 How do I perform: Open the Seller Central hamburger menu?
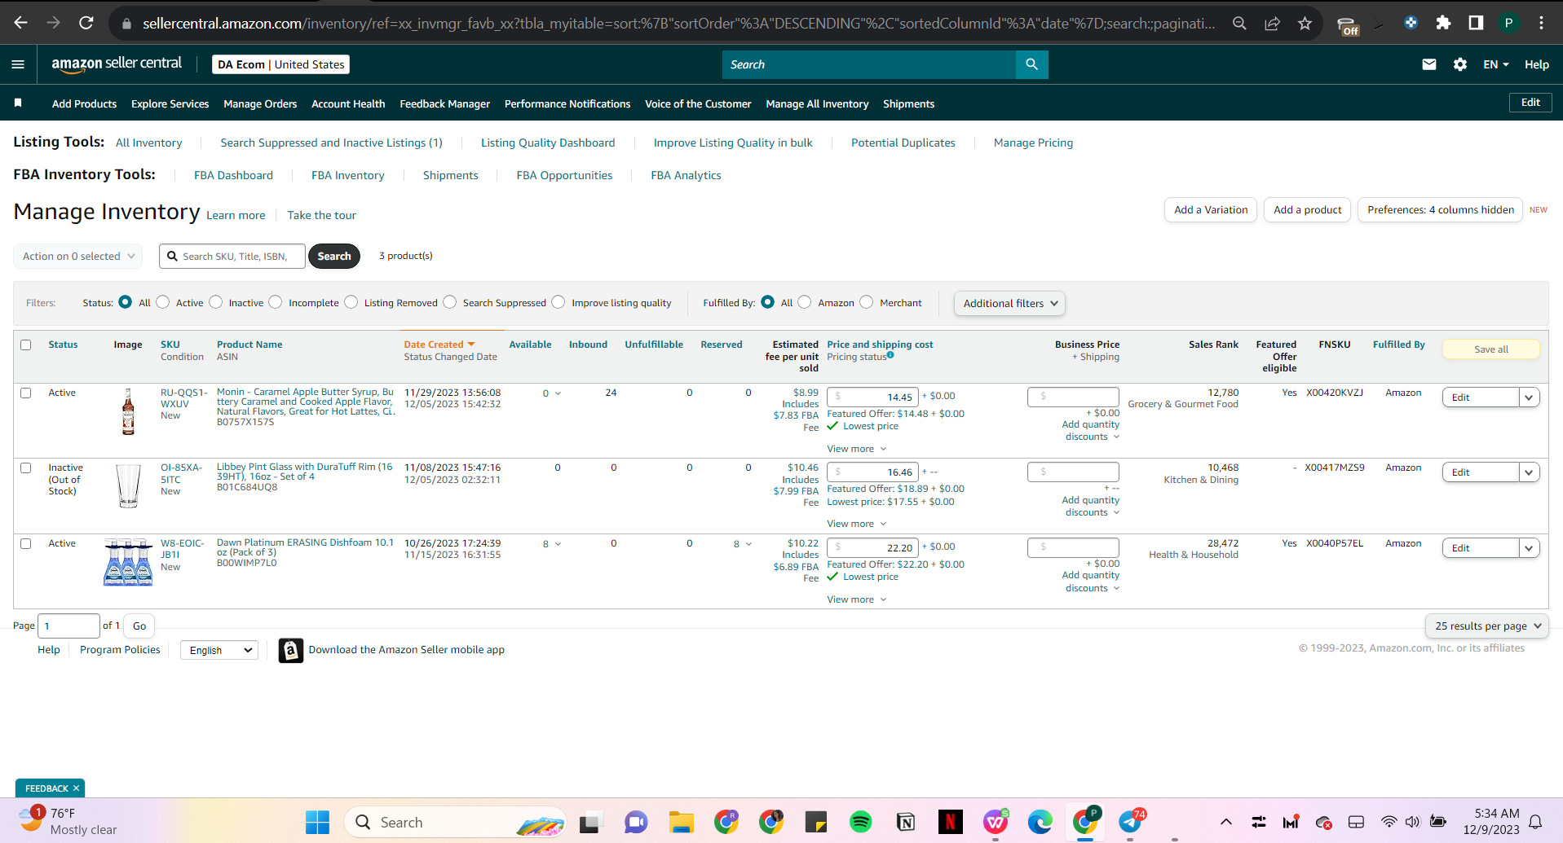pyautogui.click(x=18, y=64)
